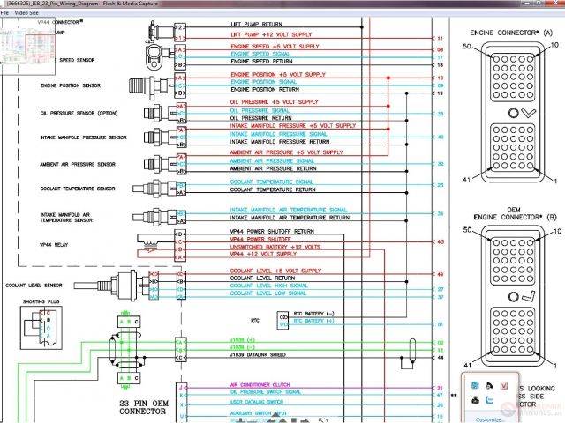565x423 pixels.
Task: Open the File menu
Action: coord(4,13)
